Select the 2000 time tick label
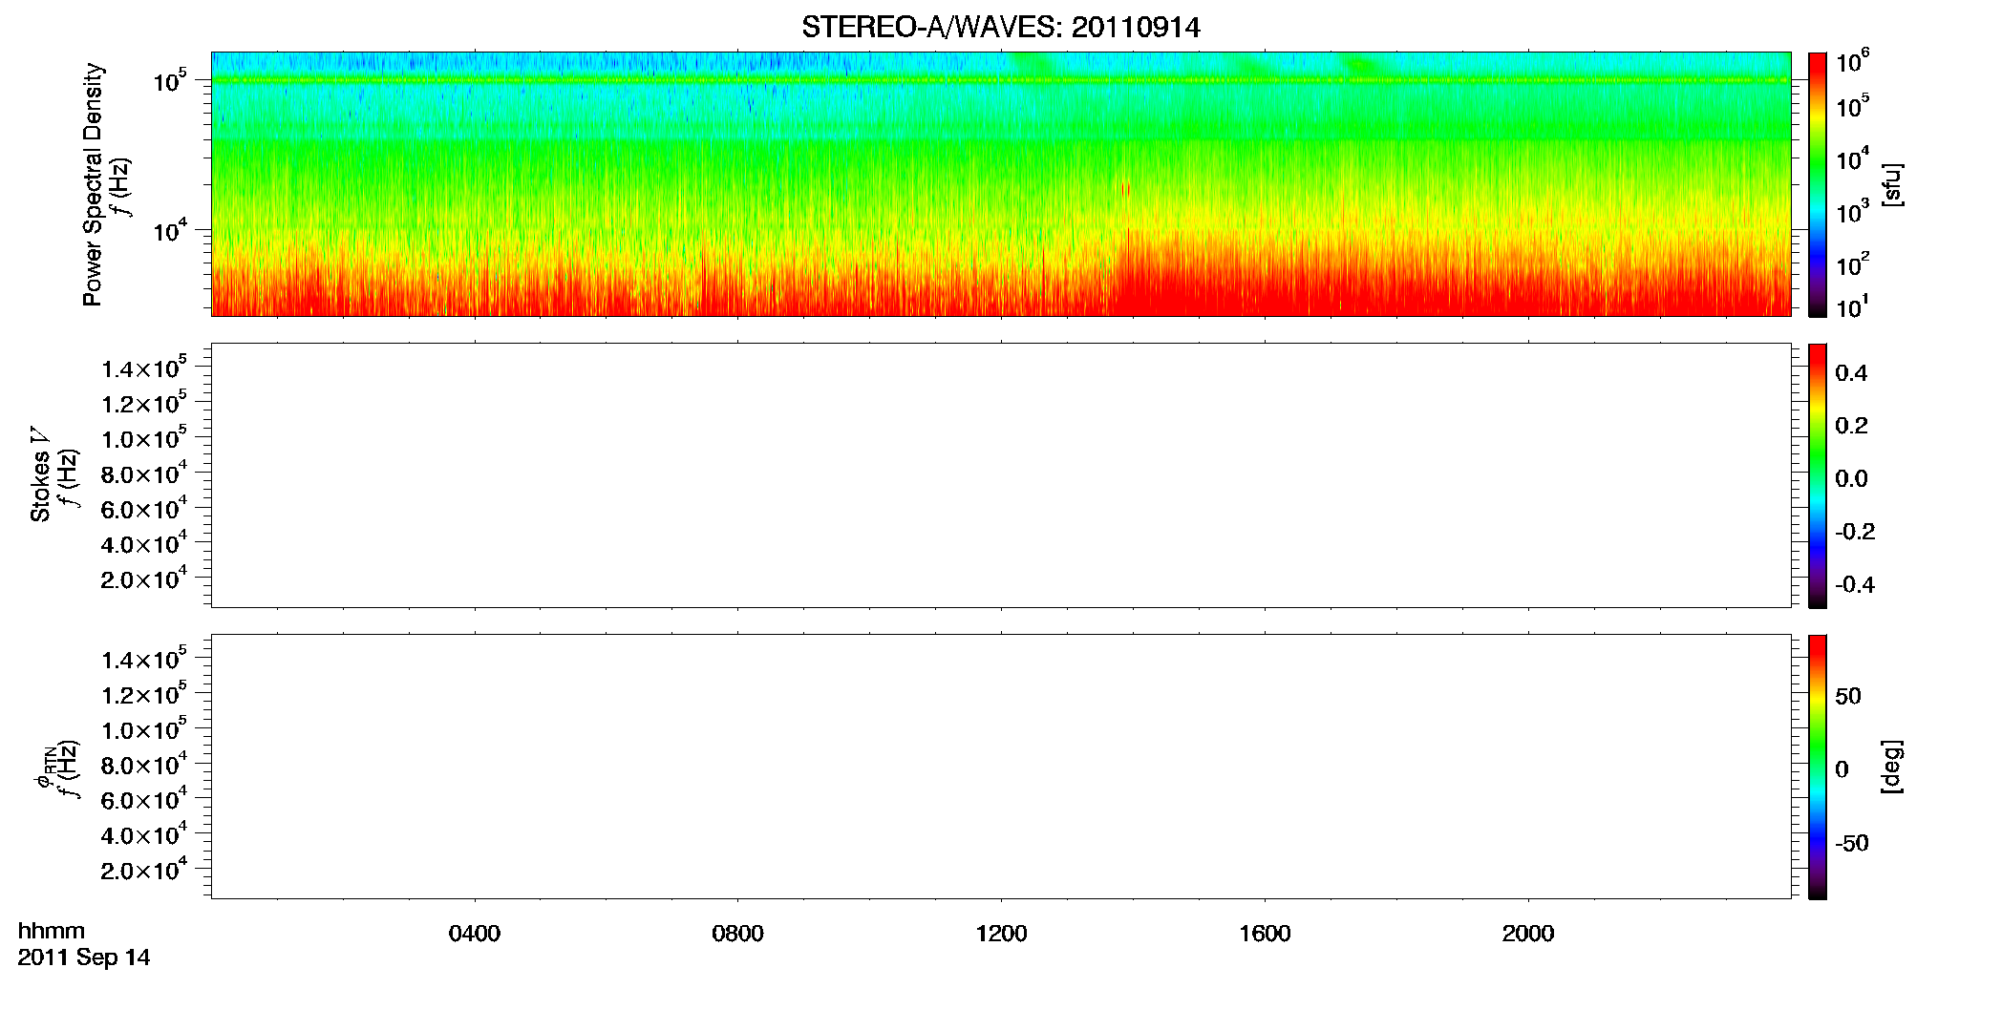 (1528, 934)
